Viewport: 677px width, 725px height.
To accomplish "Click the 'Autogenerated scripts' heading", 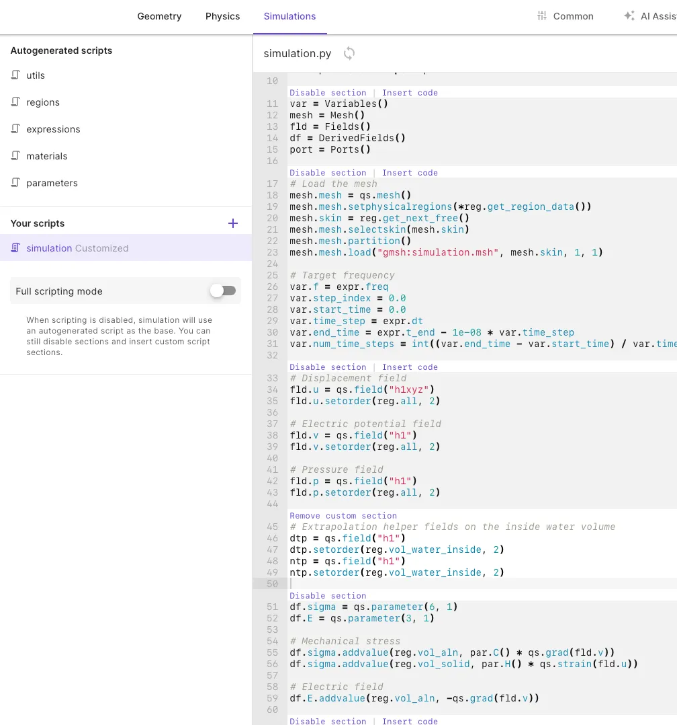I will (61, 50).
